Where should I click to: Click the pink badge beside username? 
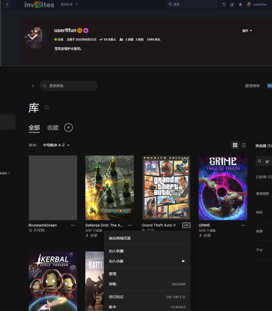[x=86, y=30]
